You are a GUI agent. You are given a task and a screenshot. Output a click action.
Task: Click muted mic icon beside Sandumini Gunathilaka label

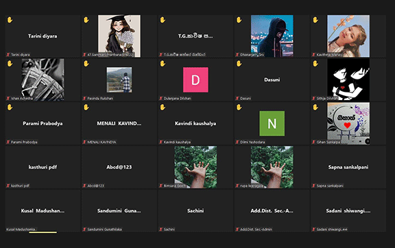point(84,230)
